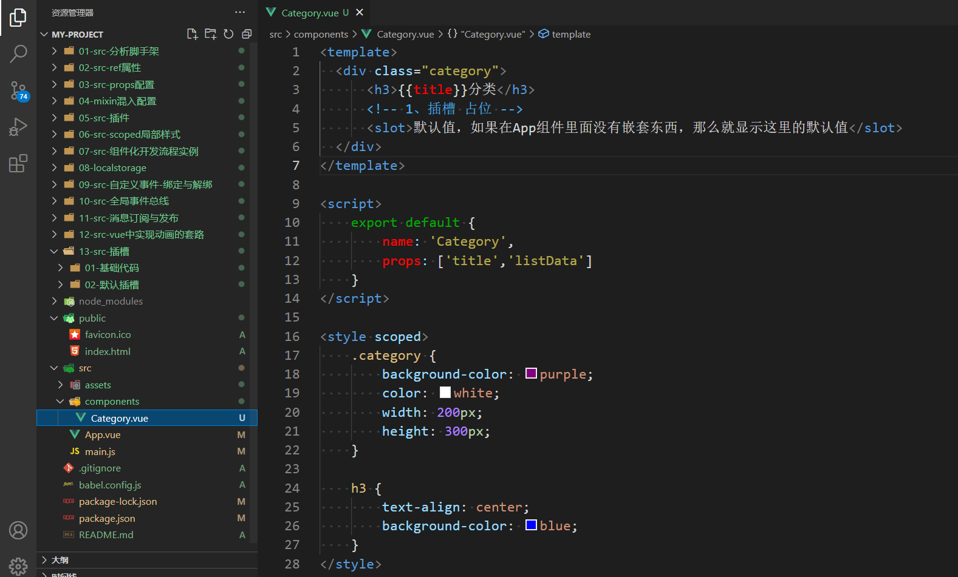Click the opening style scoped tag
This screenshot has width=958, height=577.
click(374, 337)
